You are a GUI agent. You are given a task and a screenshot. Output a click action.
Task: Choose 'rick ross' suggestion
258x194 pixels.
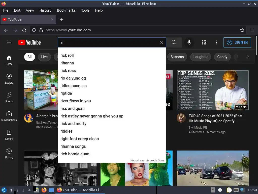click(112, 71)
